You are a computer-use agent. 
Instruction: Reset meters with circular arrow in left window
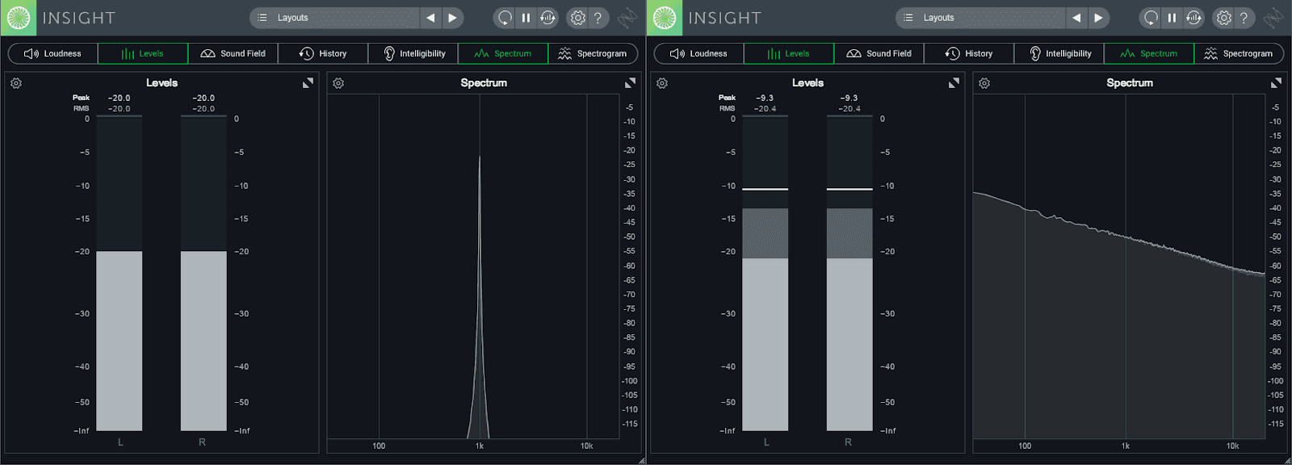click(505, 18)
